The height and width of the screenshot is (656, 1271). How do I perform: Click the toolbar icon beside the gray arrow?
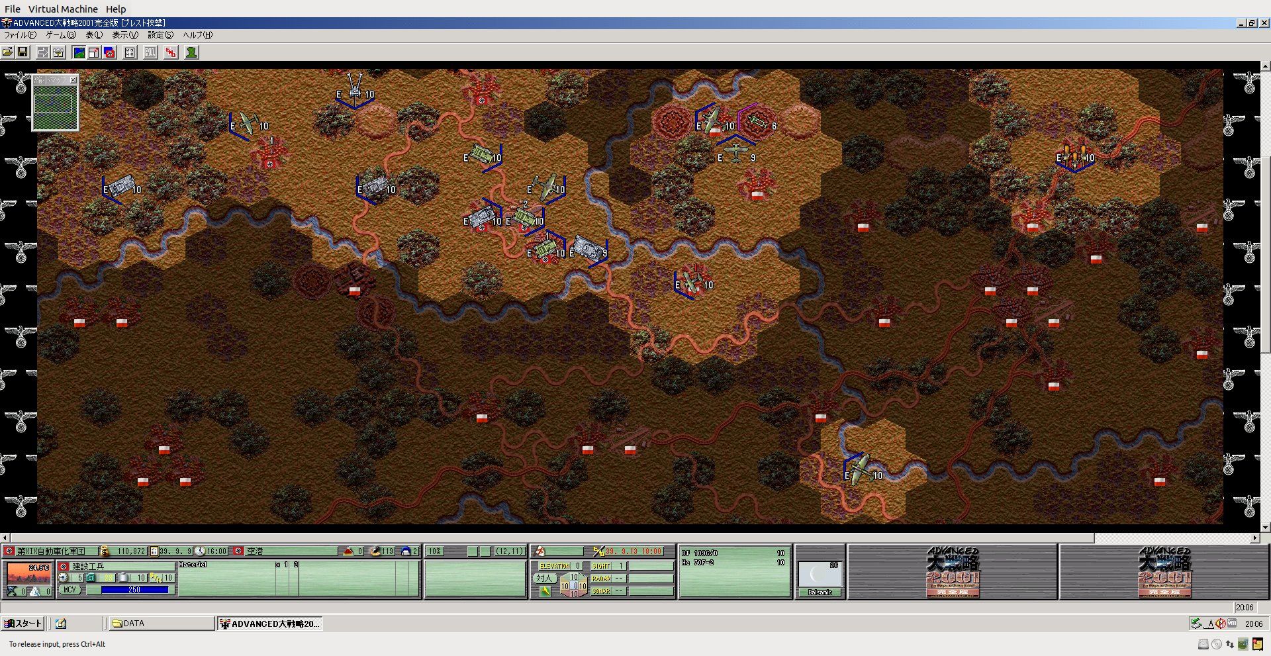[x=58, y=52]
